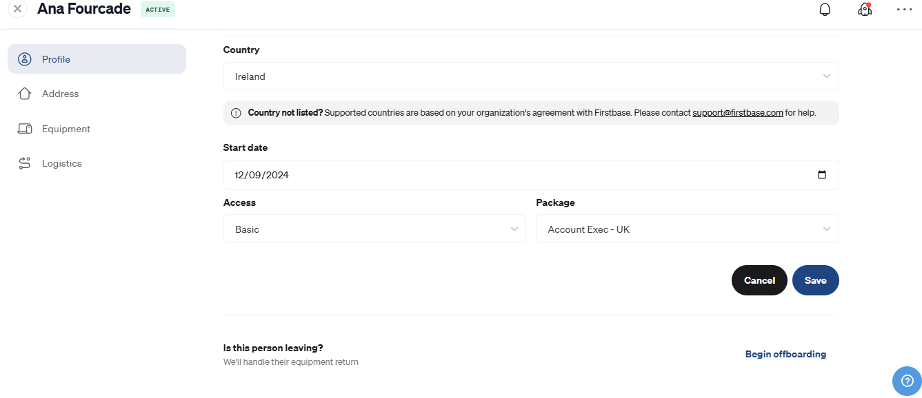Expand the Access dropdown showing Basic
This screenshot has height=398, width=922.
click(374, 229)
